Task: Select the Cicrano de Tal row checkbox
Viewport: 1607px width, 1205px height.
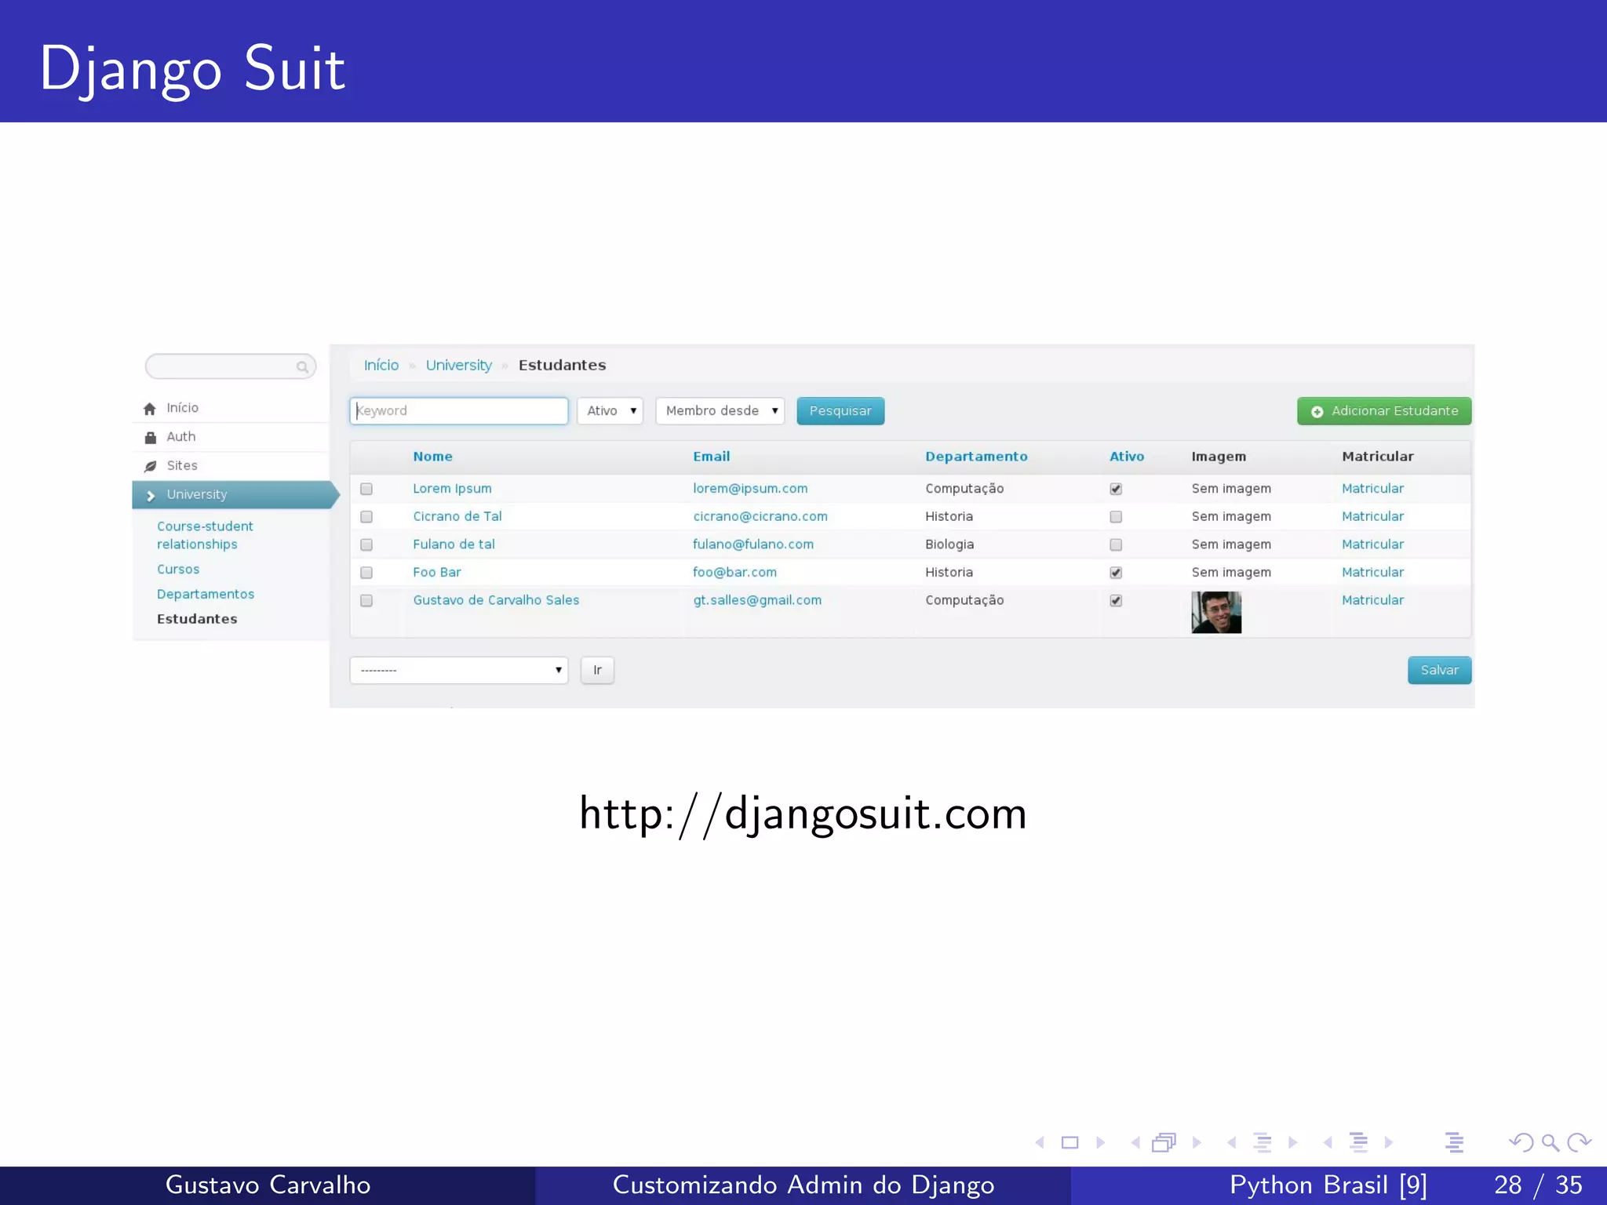Action: coord(366,517)
